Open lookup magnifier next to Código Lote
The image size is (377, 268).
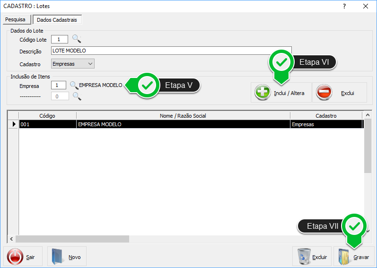coord(77,39)
